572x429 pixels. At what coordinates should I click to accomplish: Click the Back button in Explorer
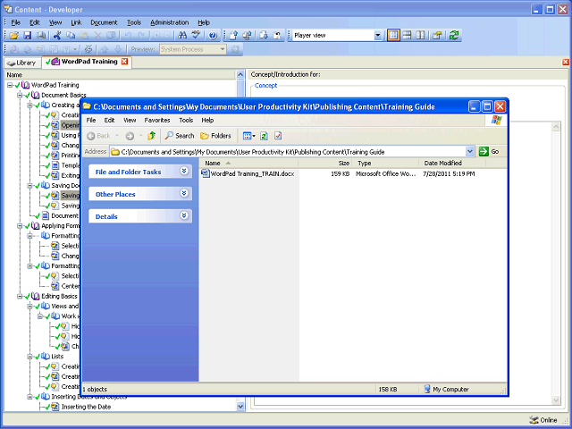(99, 136)
